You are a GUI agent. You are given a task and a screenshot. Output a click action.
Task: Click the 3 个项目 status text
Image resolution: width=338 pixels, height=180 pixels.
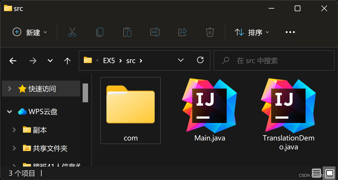pyautogui.click(x=22, y=173)
